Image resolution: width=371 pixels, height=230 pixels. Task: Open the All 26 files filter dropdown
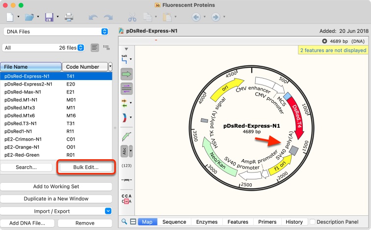(43, 48)
